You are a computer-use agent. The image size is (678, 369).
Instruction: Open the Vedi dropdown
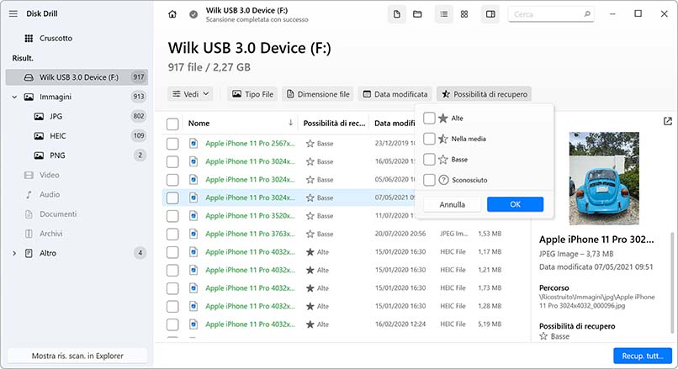(190, 94)
